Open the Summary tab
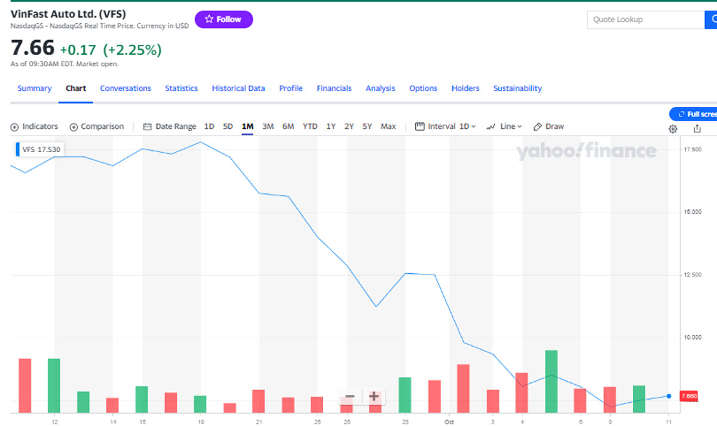This screenshot has width=717, height=426. point(35,88)
